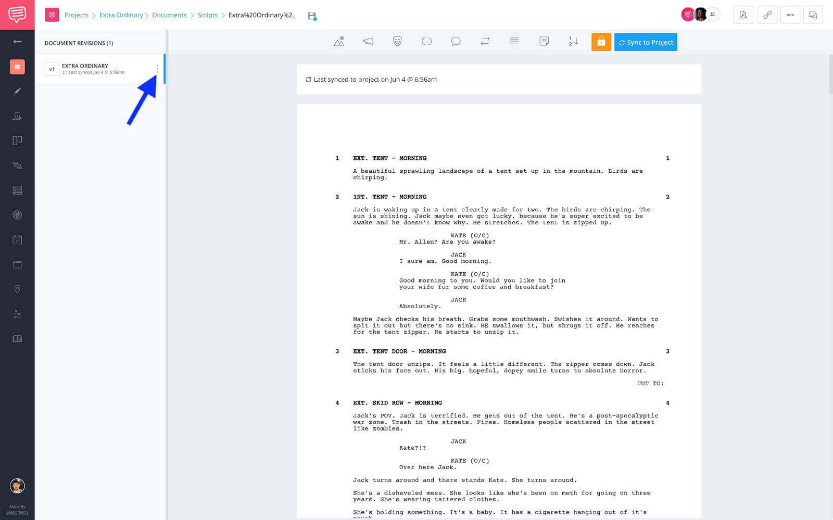Export the script as PDF

(x=742, y=15)
